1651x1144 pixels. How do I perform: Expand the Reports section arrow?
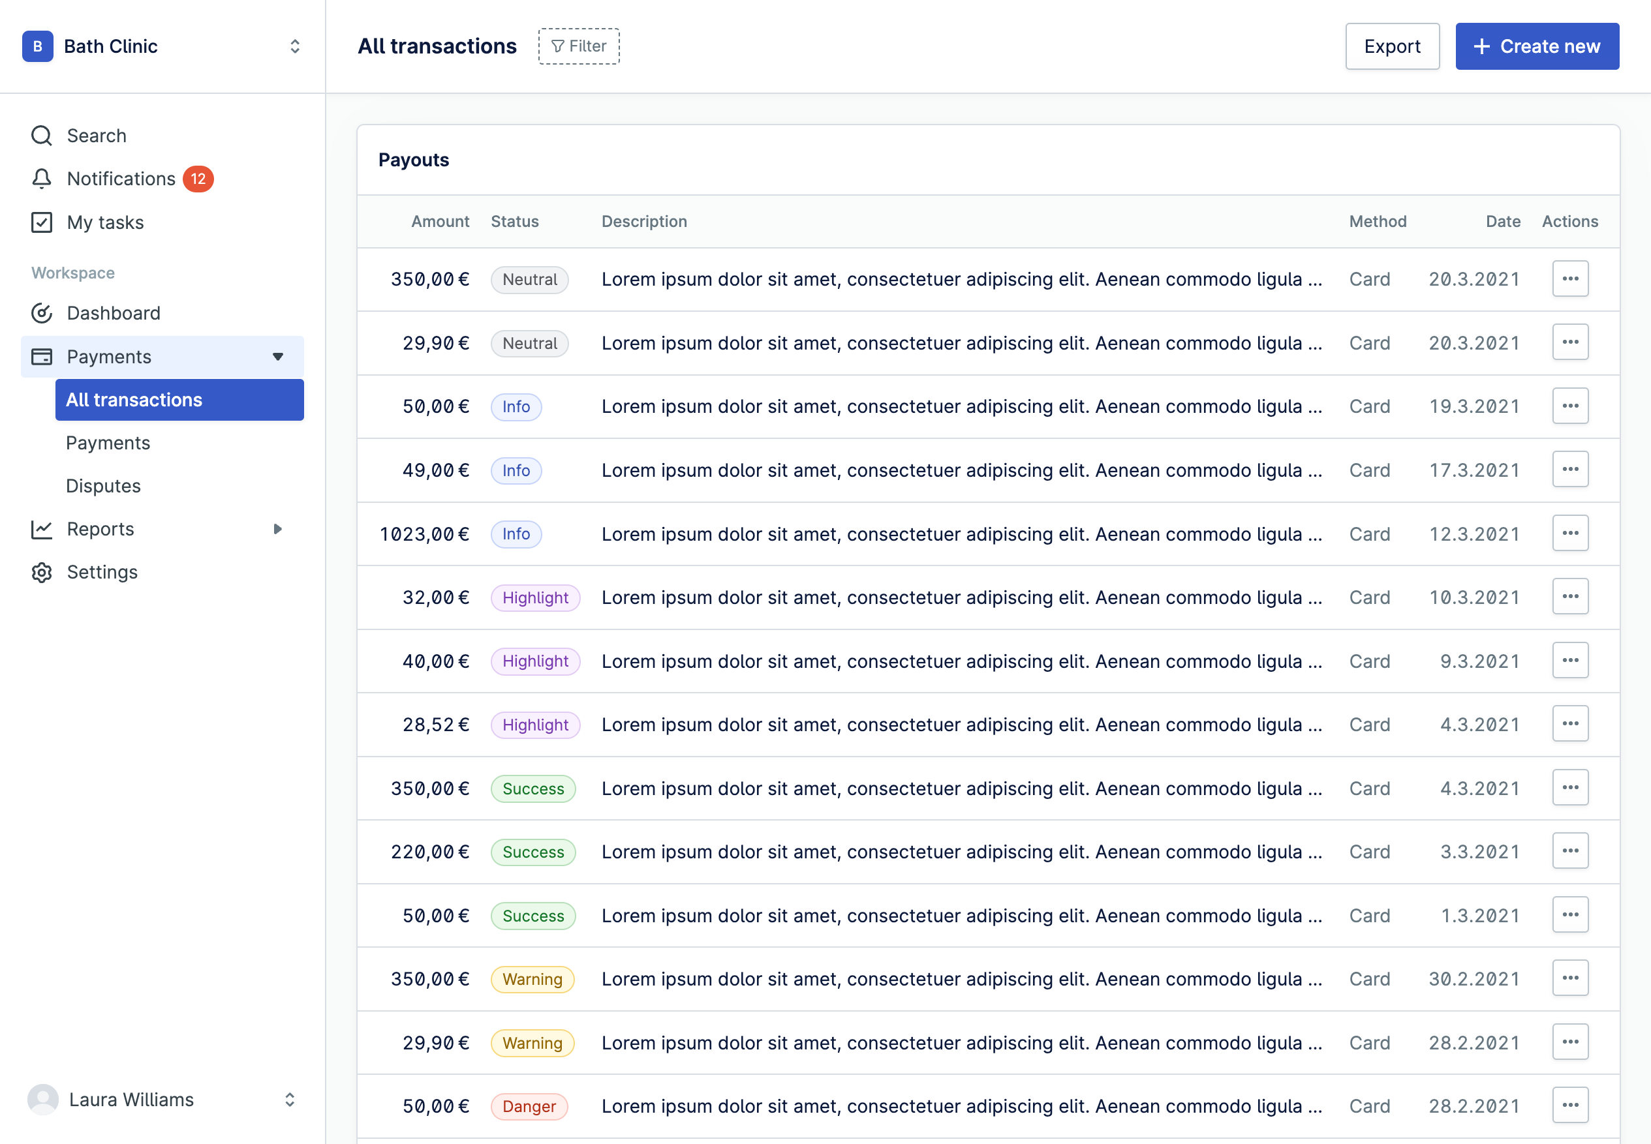click(x=278, y=529)
